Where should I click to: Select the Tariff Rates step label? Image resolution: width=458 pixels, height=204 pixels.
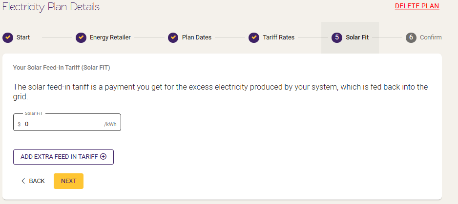pyautogui.click(x=279, y=37)
